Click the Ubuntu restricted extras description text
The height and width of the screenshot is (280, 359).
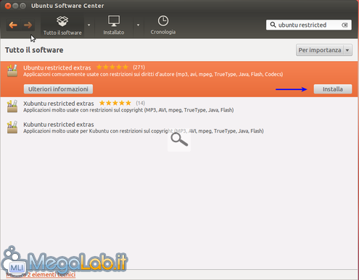153,74
